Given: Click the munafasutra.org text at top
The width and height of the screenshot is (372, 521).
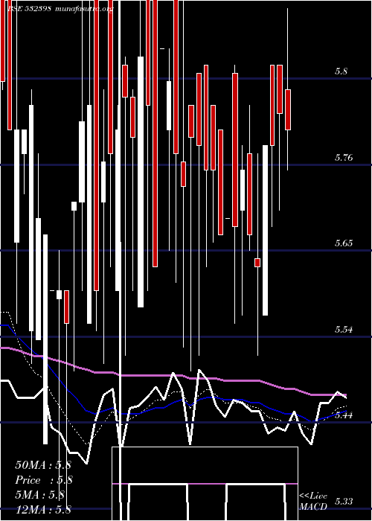Looking at the screenshot, I should click(x=84, y=9).
